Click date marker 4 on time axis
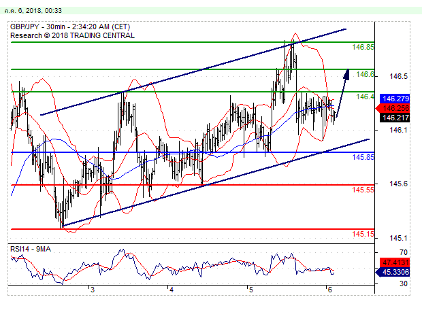422x310 pixels. (172, 290)
